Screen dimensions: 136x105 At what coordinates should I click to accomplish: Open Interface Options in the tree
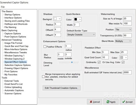(x=13, y=18)
